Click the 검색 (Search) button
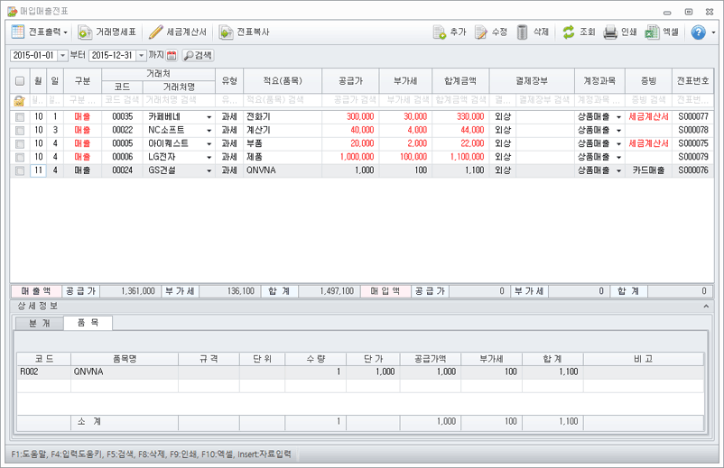The image size is (724, 468). (198, 56)
